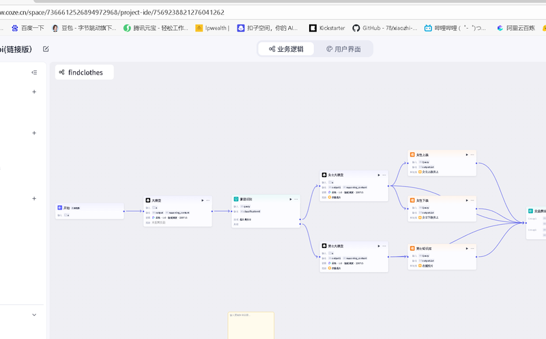Edit project name with pencil icon
Viewport: 546px width, 339px height.
click(x=46, y=49)
